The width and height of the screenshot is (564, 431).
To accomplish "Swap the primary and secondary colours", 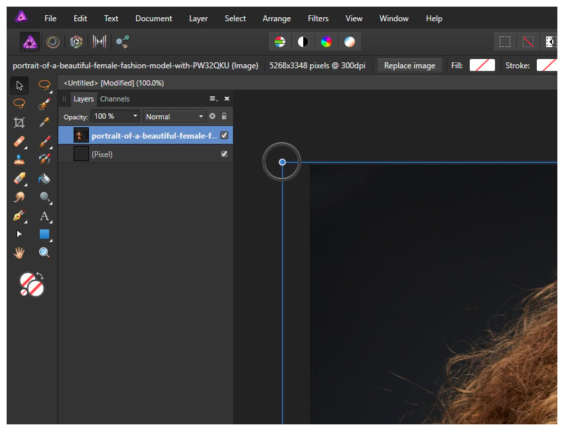I will tap(40, 276).
